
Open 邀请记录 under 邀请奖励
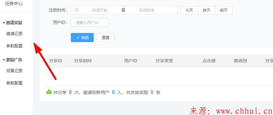click(x=14, y=34)
